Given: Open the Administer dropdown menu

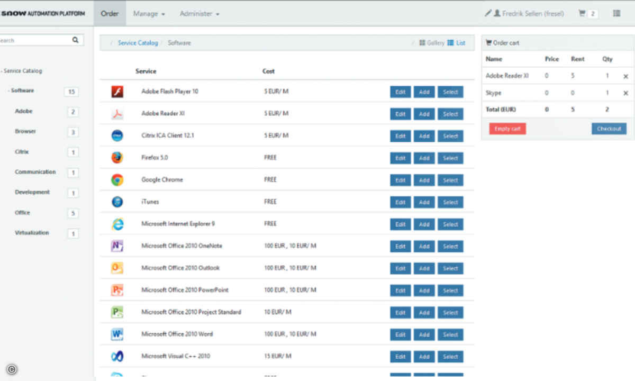Looking at the screenshot, I should [x=199, y=14].
